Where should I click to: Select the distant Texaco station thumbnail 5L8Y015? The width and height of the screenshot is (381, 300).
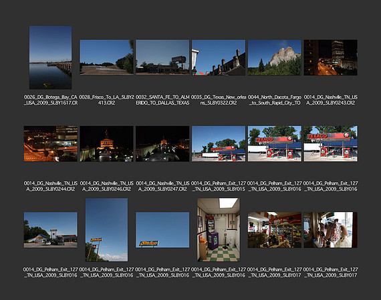point(219,144)
